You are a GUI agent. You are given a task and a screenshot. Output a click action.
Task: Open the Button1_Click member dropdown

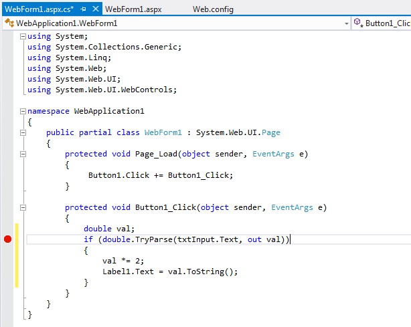pos(381,23)
